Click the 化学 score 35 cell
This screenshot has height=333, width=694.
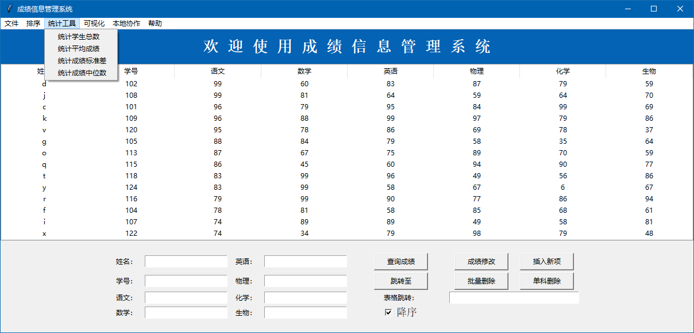coord(563,141)
